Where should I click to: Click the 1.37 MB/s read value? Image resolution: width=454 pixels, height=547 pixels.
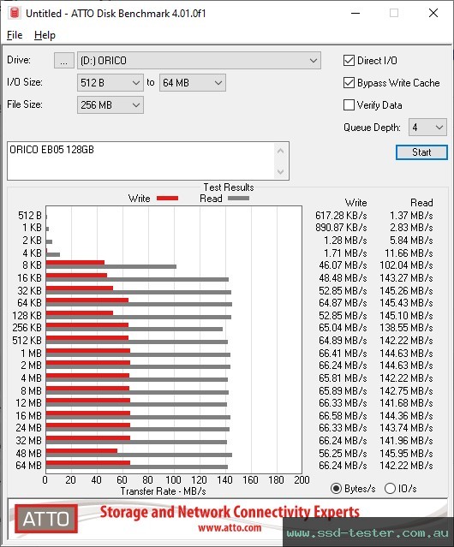[411, 216]
